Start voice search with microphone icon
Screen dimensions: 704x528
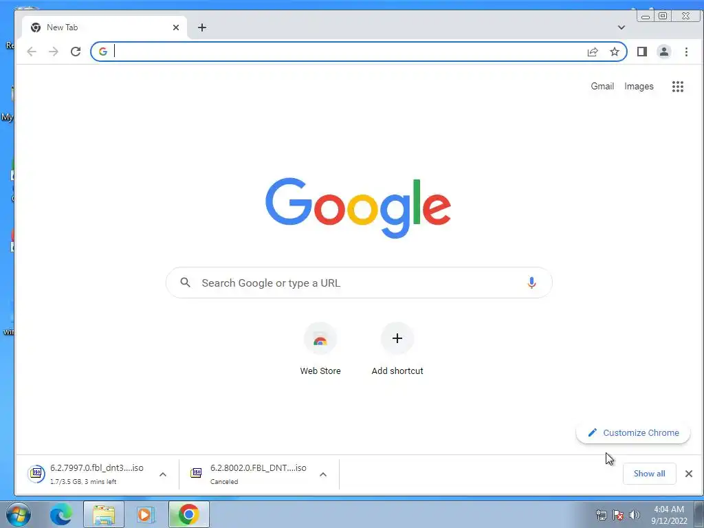tap(531, 283)
